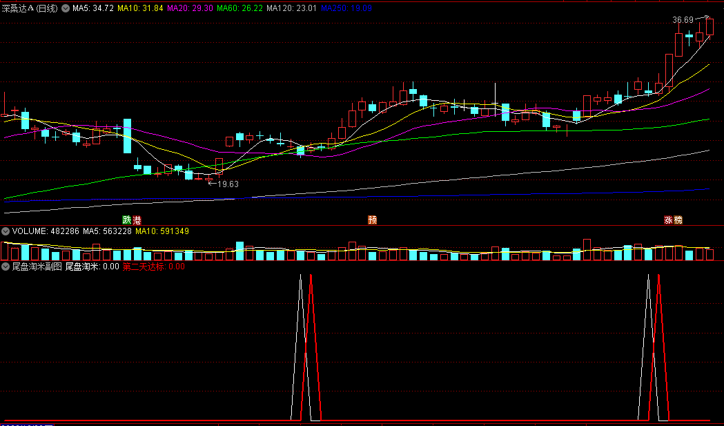Select the MA60: 26.22 green label
Image resolution: width=724 pixels, height=426 pixels.
pyautogui.click(x=240, y=8)
